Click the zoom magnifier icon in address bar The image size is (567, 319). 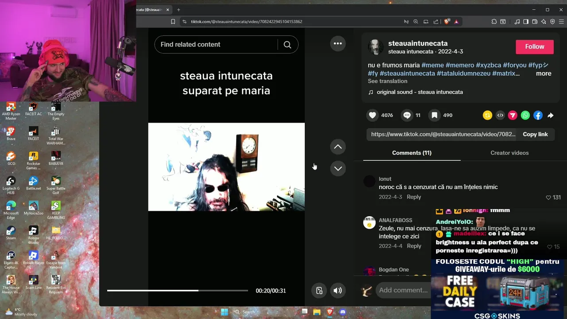[416, 21]
